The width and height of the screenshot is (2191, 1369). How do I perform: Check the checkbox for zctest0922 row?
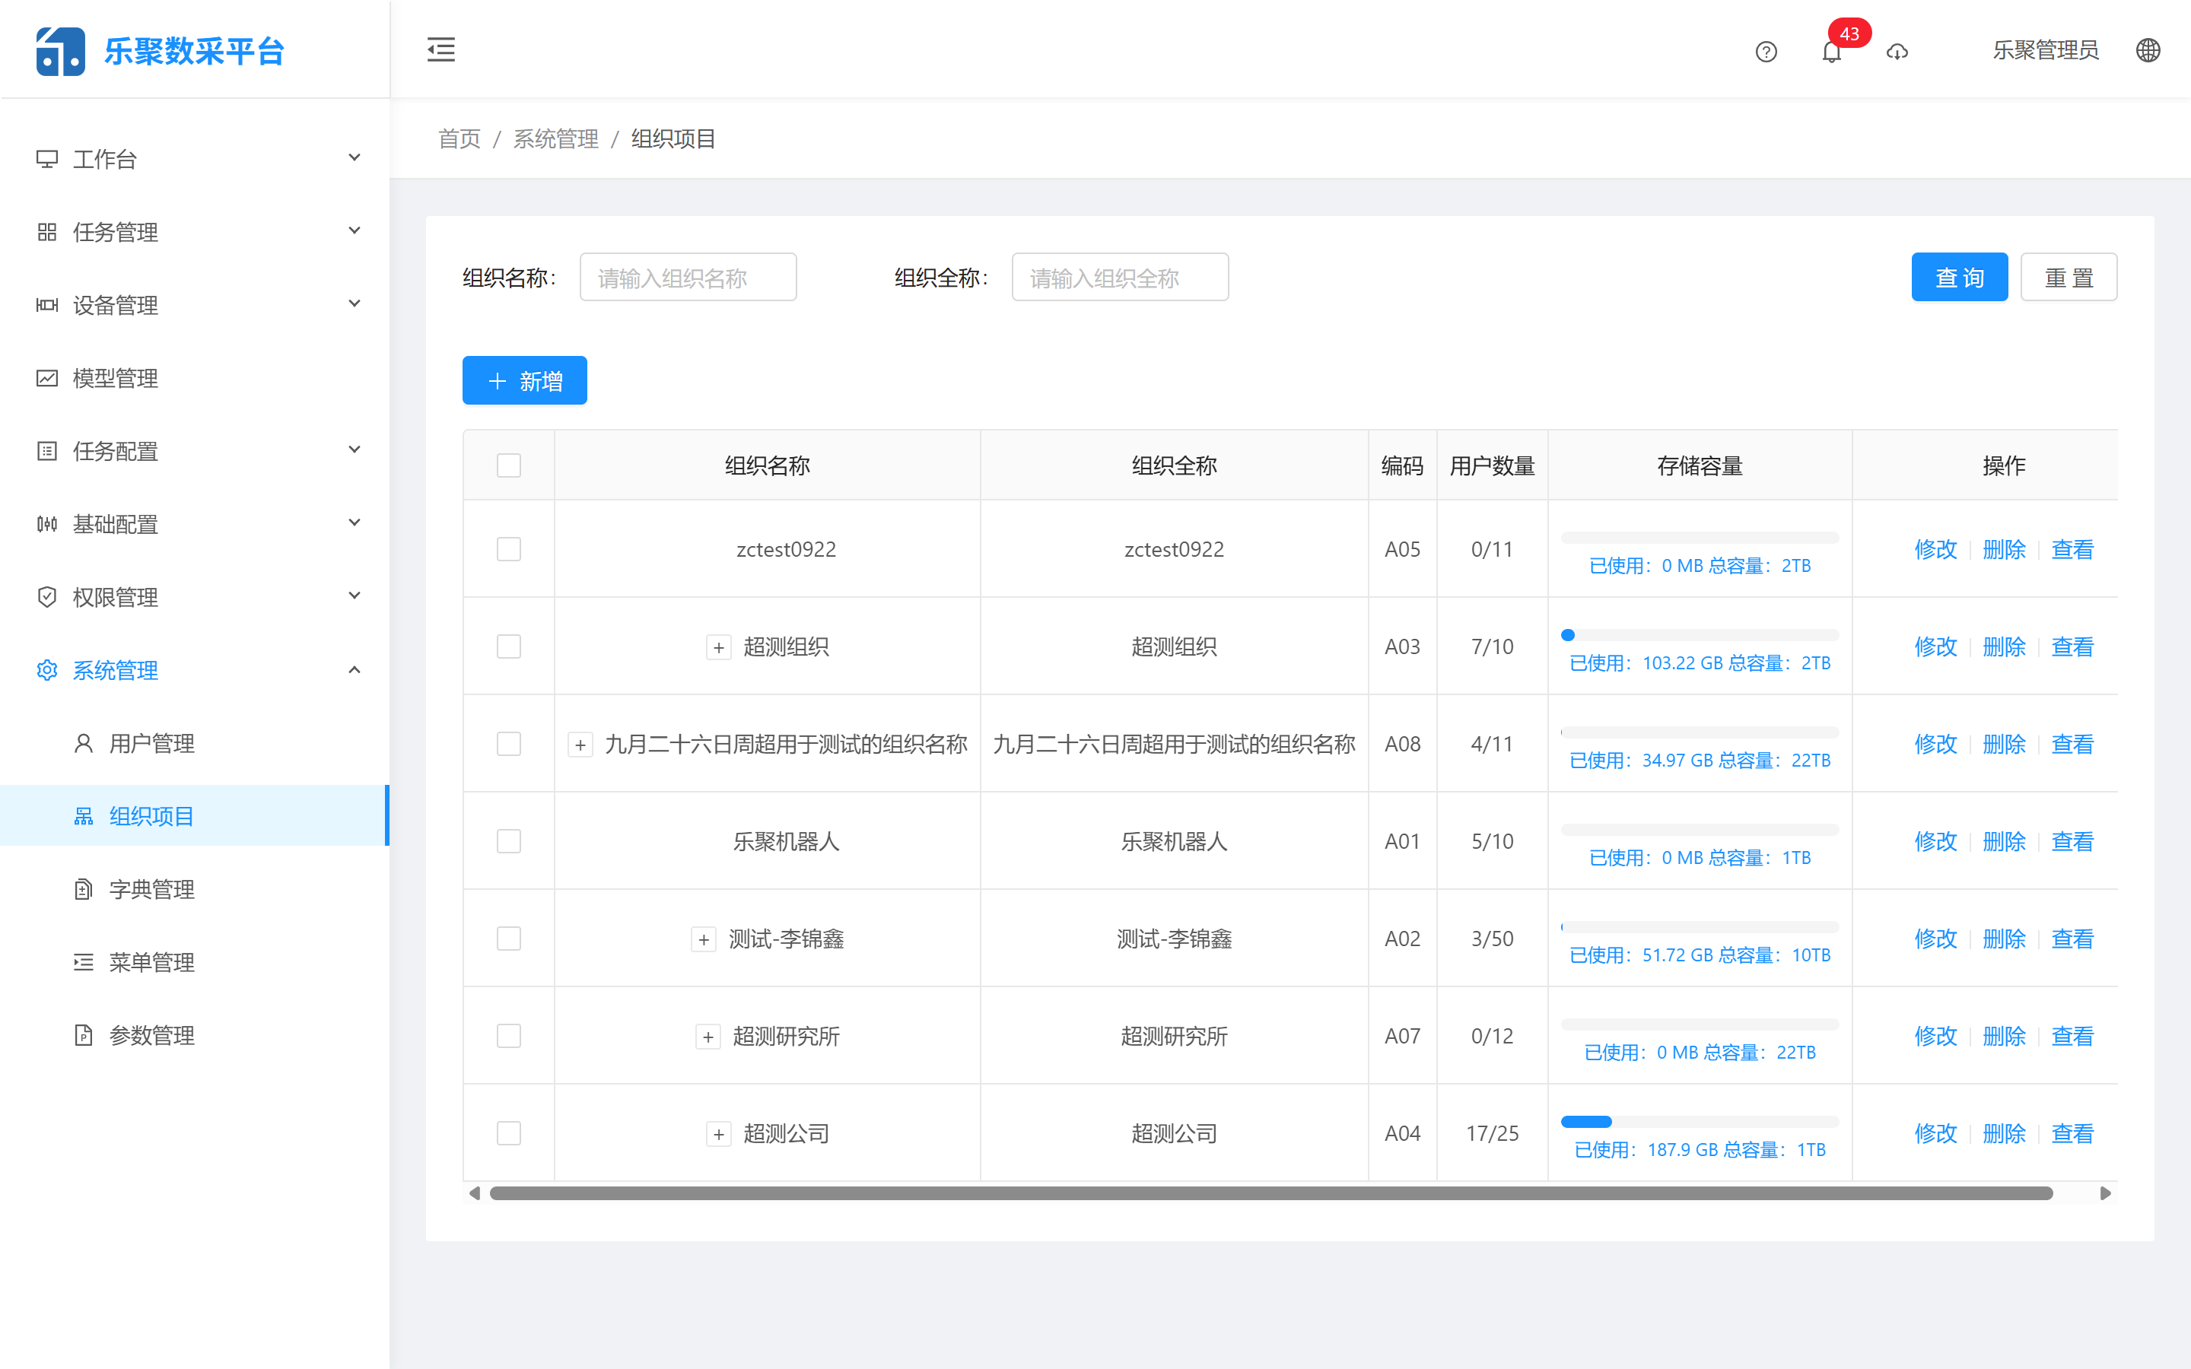pyautogui.click(x=509, y=548)
